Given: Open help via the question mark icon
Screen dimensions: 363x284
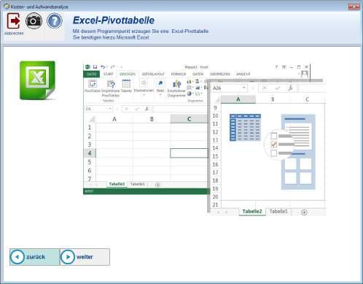Looking at the screenshot, I should (x=55, y=21).
